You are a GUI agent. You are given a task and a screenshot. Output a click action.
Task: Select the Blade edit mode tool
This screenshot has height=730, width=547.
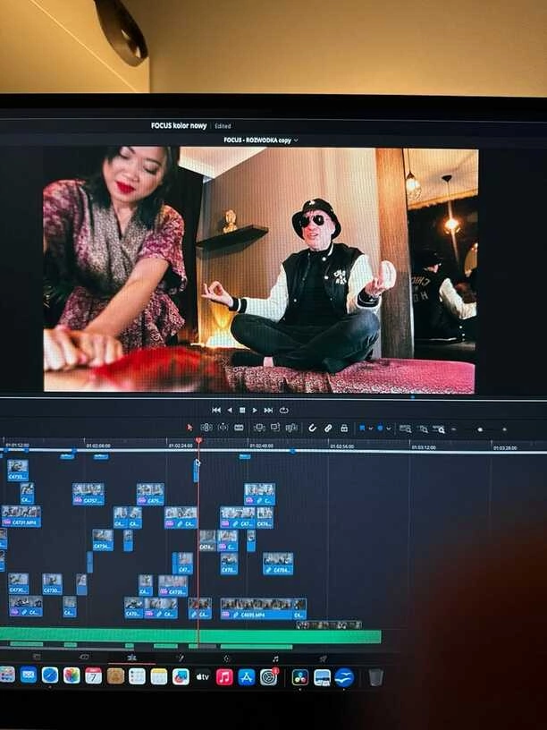point(239,428)
